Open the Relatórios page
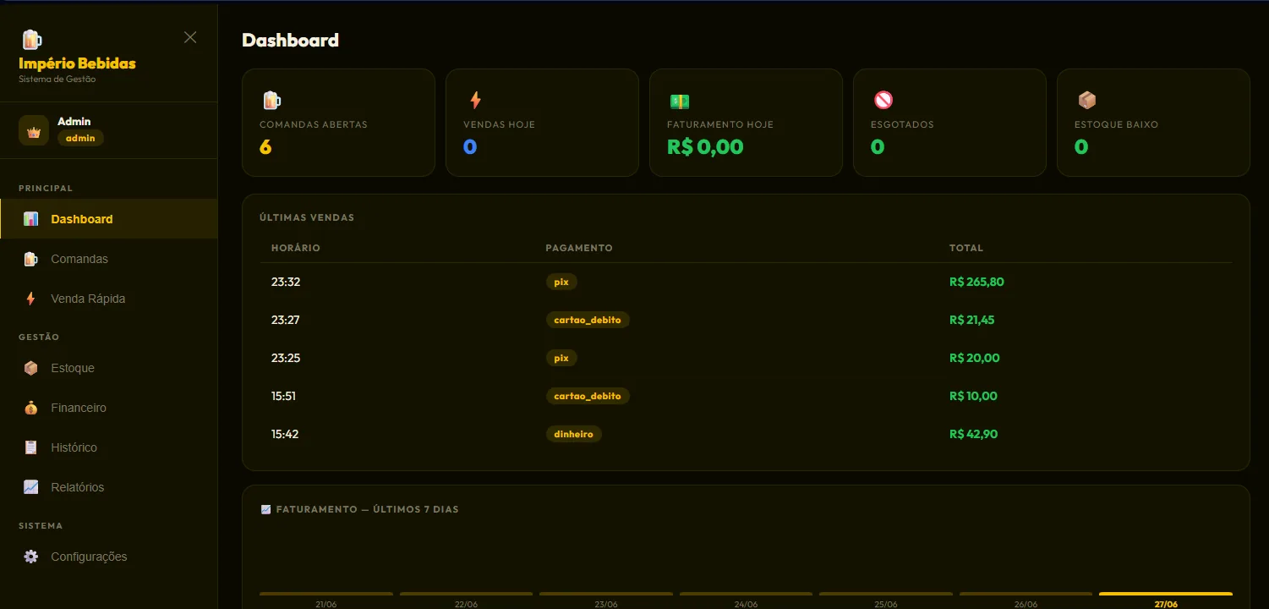 [x=109, y=487]
